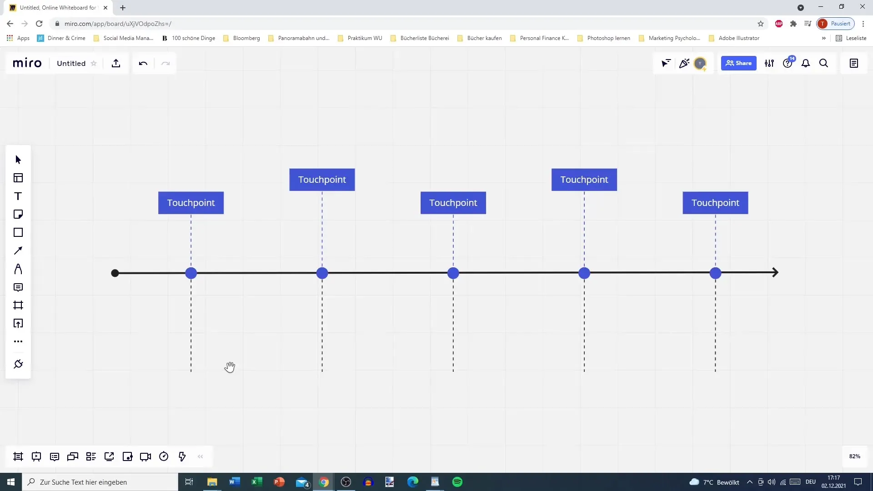Click the blue Share button

click(x=738, y=63)
